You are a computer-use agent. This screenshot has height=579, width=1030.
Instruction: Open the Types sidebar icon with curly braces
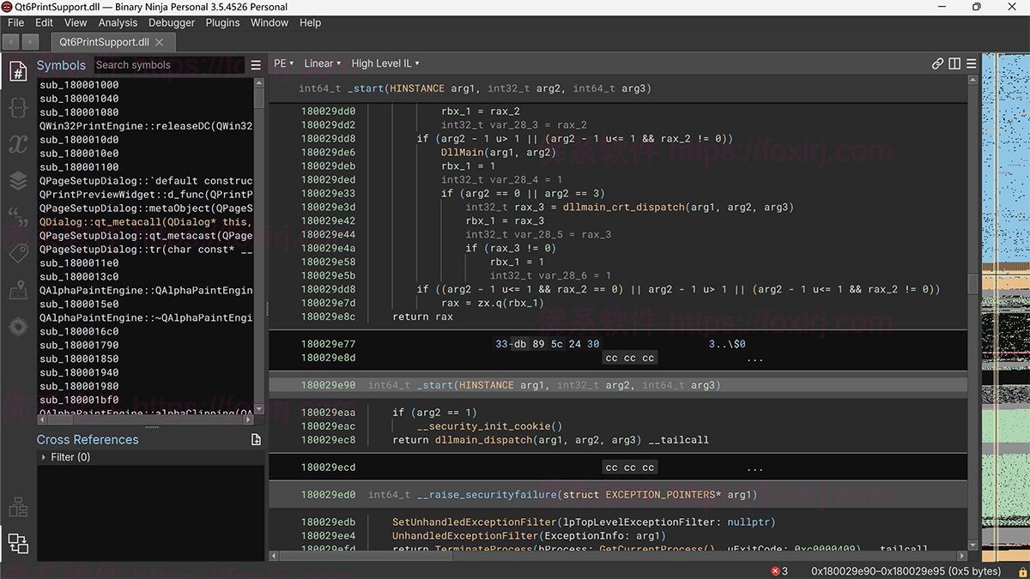pyautogui.click(x=18, y=107)
